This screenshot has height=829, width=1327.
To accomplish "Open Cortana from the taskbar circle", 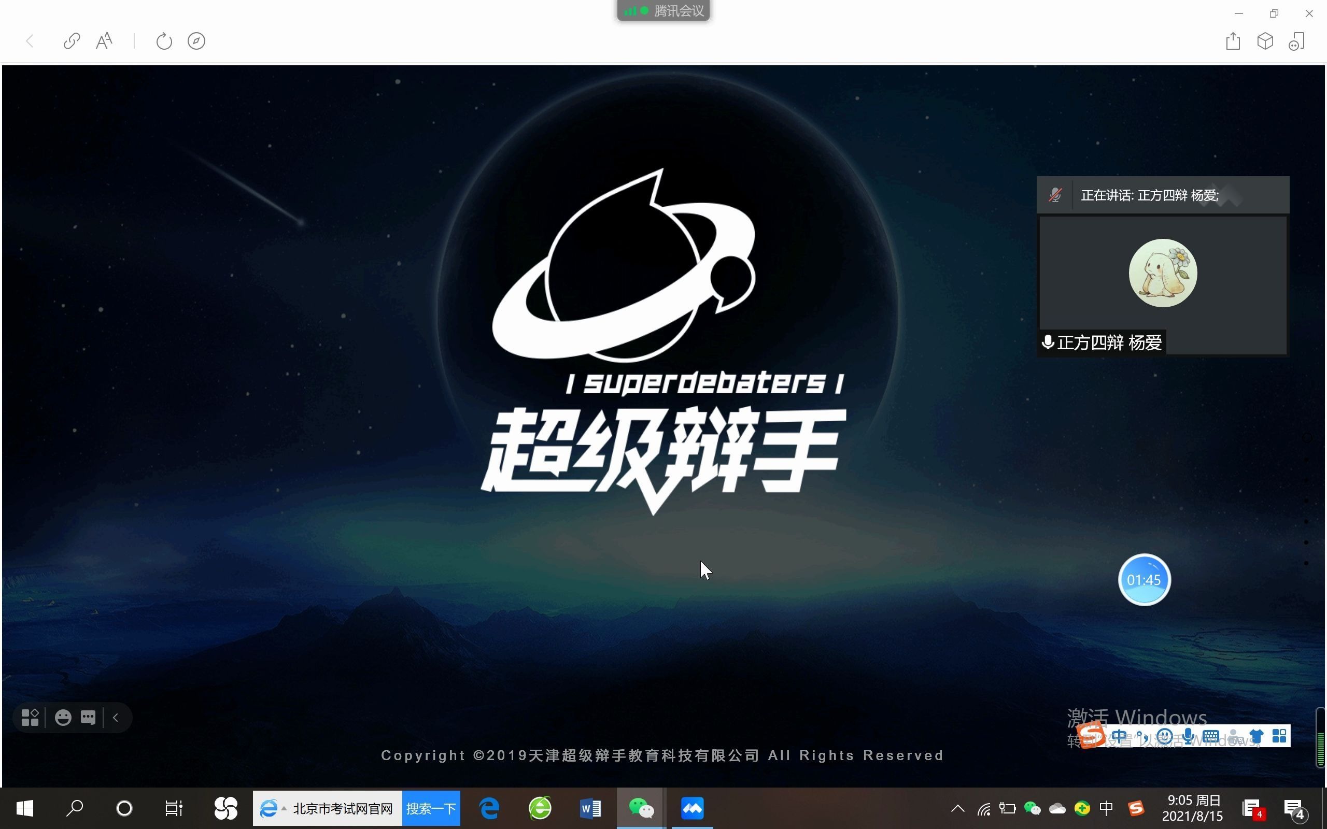I will pyautogui.click(x=124, y=808).
